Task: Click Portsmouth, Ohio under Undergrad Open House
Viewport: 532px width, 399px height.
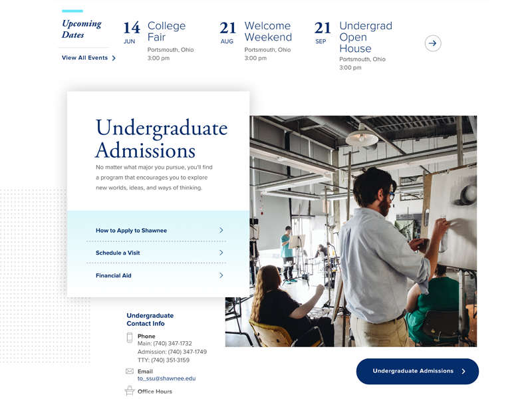Action: click(x=362, y=59)
